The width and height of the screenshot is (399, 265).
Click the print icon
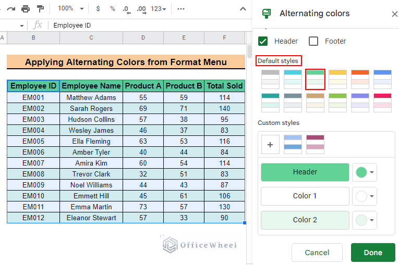26,9
